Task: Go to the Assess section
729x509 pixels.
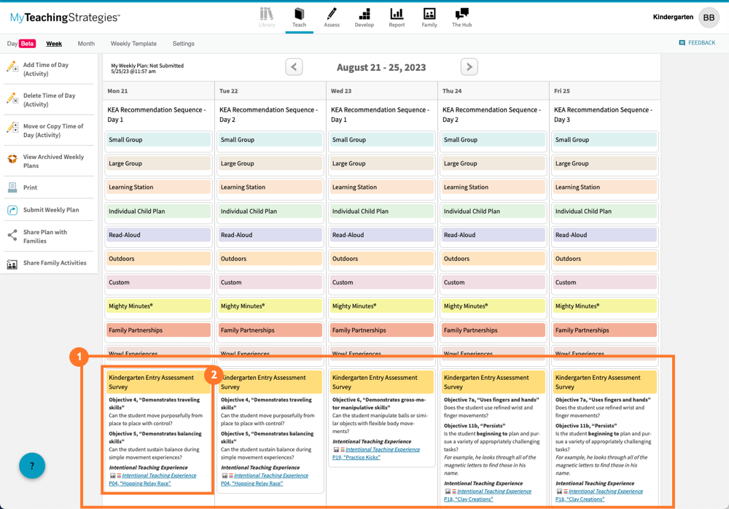Action: [x=332, y=18]
